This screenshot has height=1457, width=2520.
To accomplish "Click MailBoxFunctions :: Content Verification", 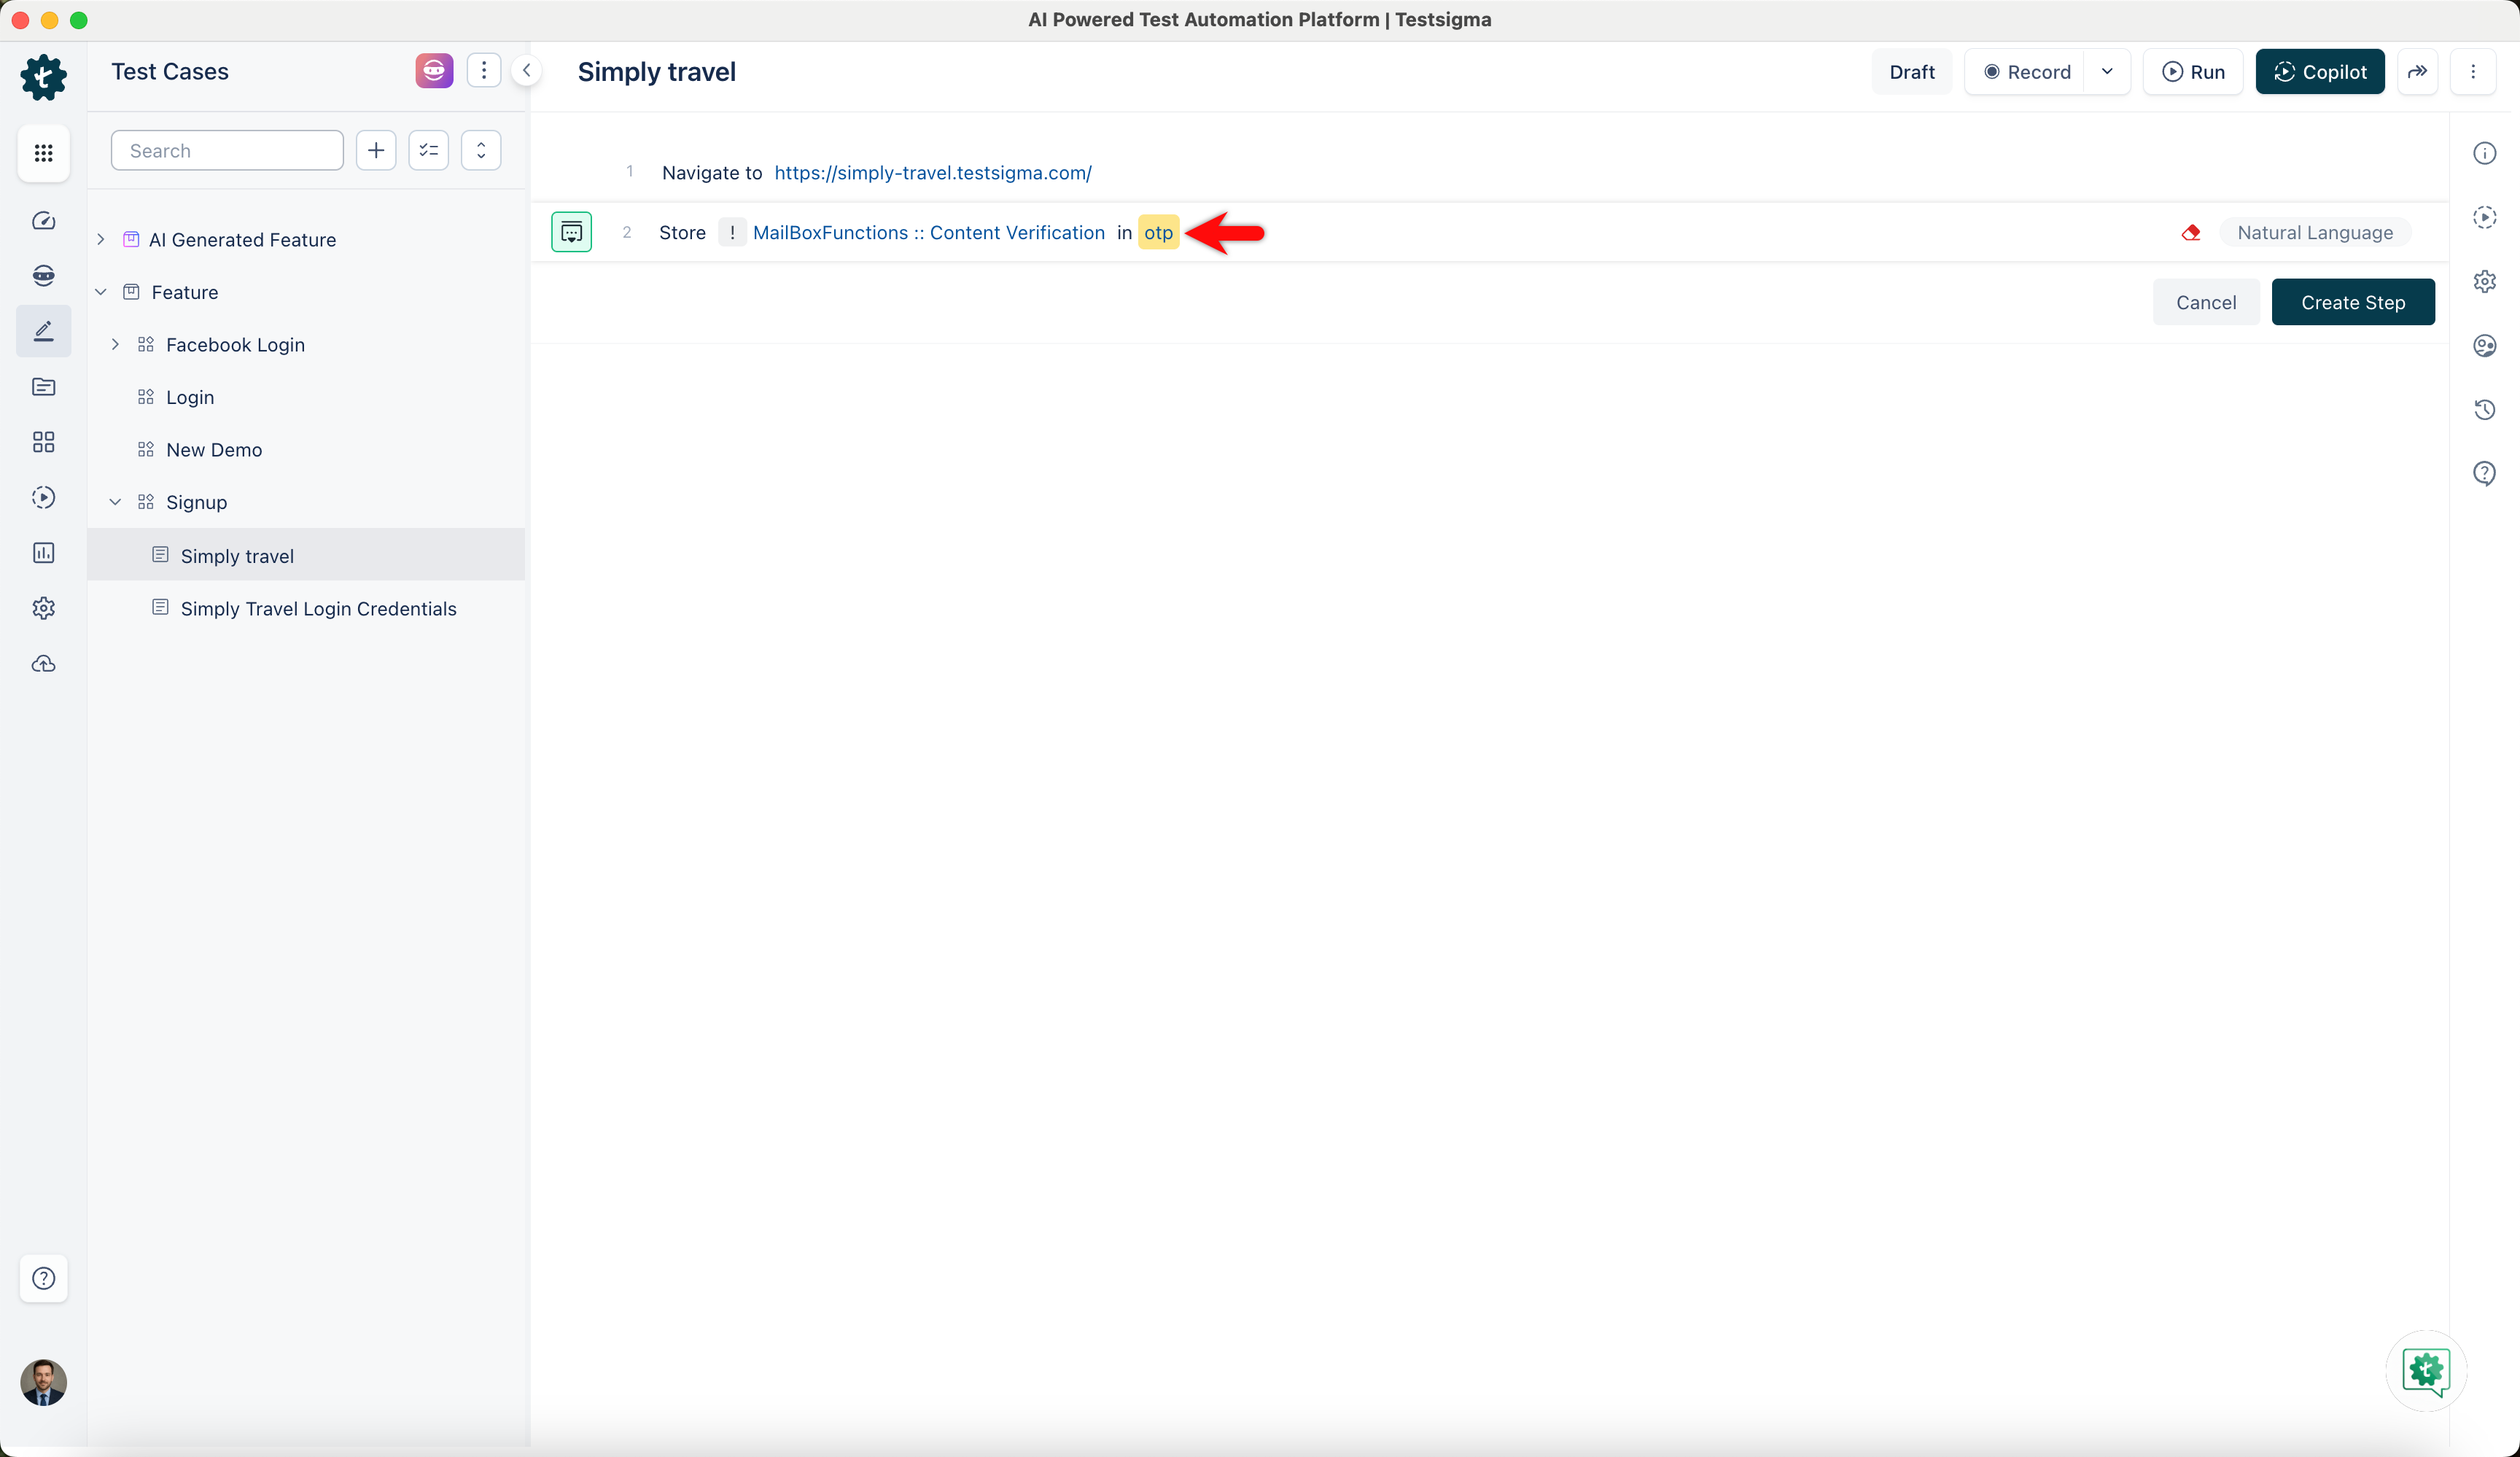I will (x=929, y=232).
